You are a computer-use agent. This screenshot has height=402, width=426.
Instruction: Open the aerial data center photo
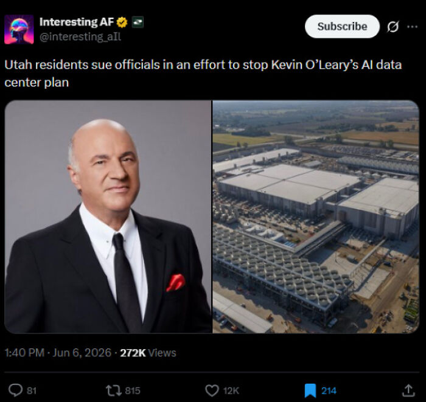pos(316,217)
